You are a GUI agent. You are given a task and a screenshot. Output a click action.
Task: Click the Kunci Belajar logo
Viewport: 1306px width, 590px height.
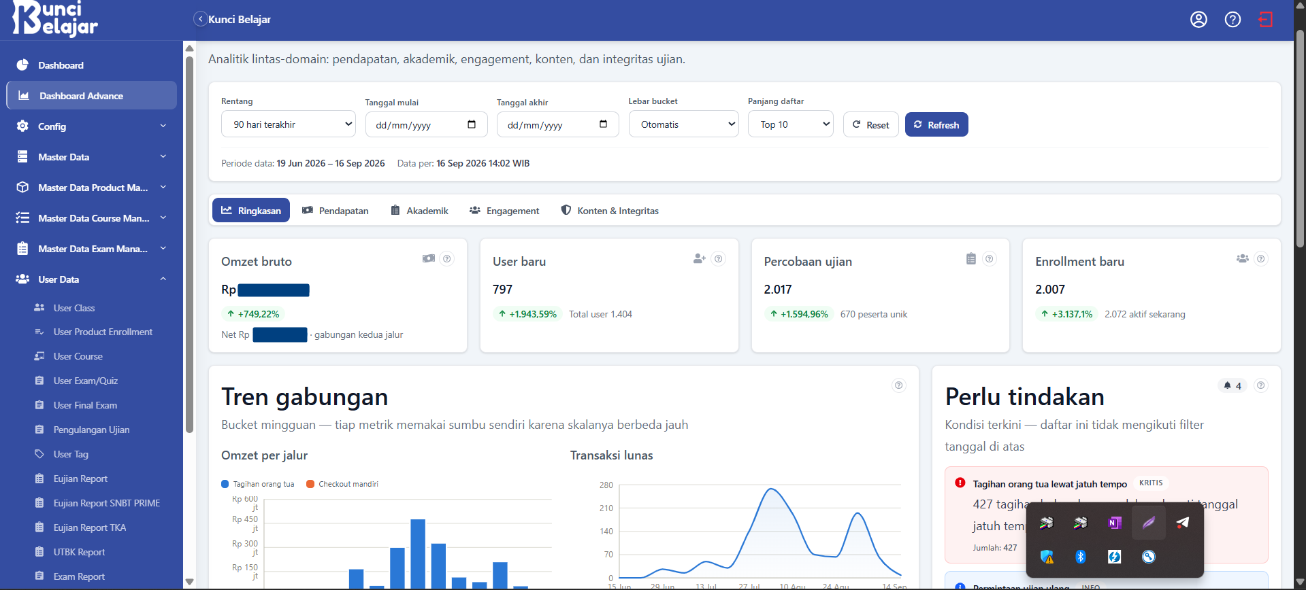(55, 18)
